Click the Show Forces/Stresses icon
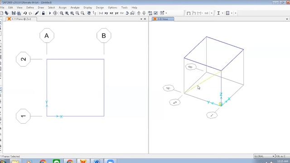 (x=199, y=13)
